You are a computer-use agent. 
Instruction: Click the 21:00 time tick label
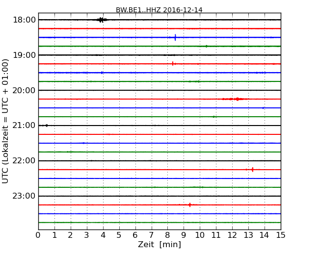(x=24, y=126)
